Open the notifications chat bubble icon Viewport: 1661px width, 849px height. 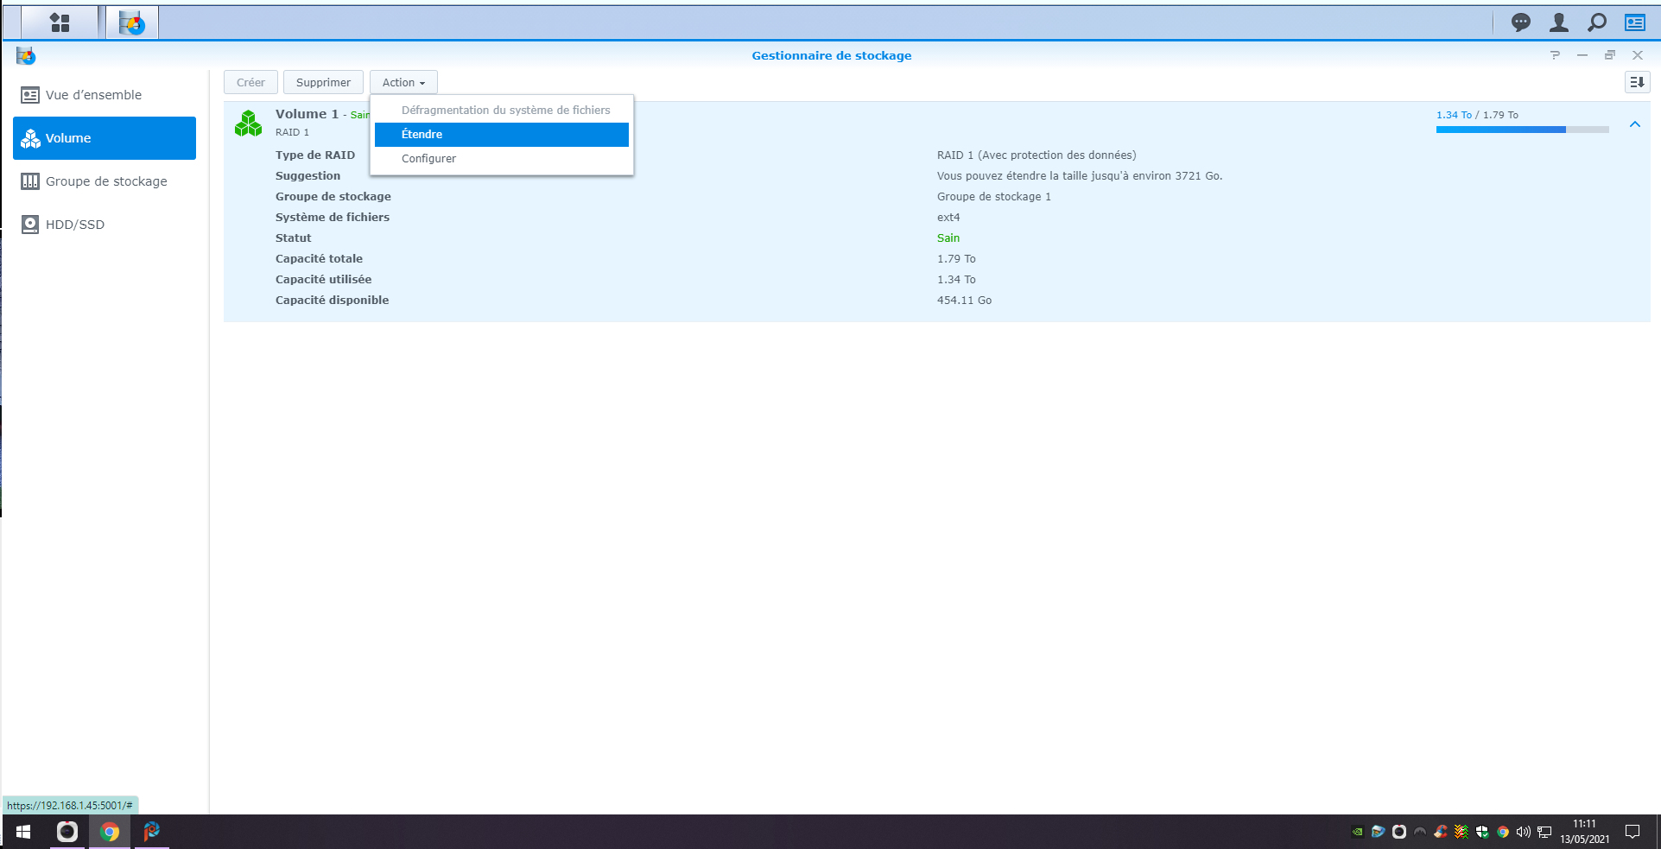click(1520, 22)
